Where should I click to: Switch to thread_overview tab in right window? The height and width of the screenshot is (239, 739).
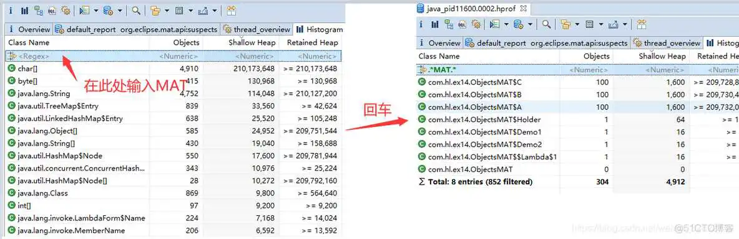667,43
